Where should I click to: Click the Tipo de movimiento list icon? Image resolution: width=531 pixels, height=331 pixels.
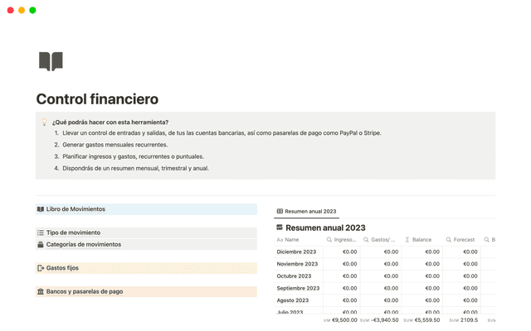click(41, 233)
